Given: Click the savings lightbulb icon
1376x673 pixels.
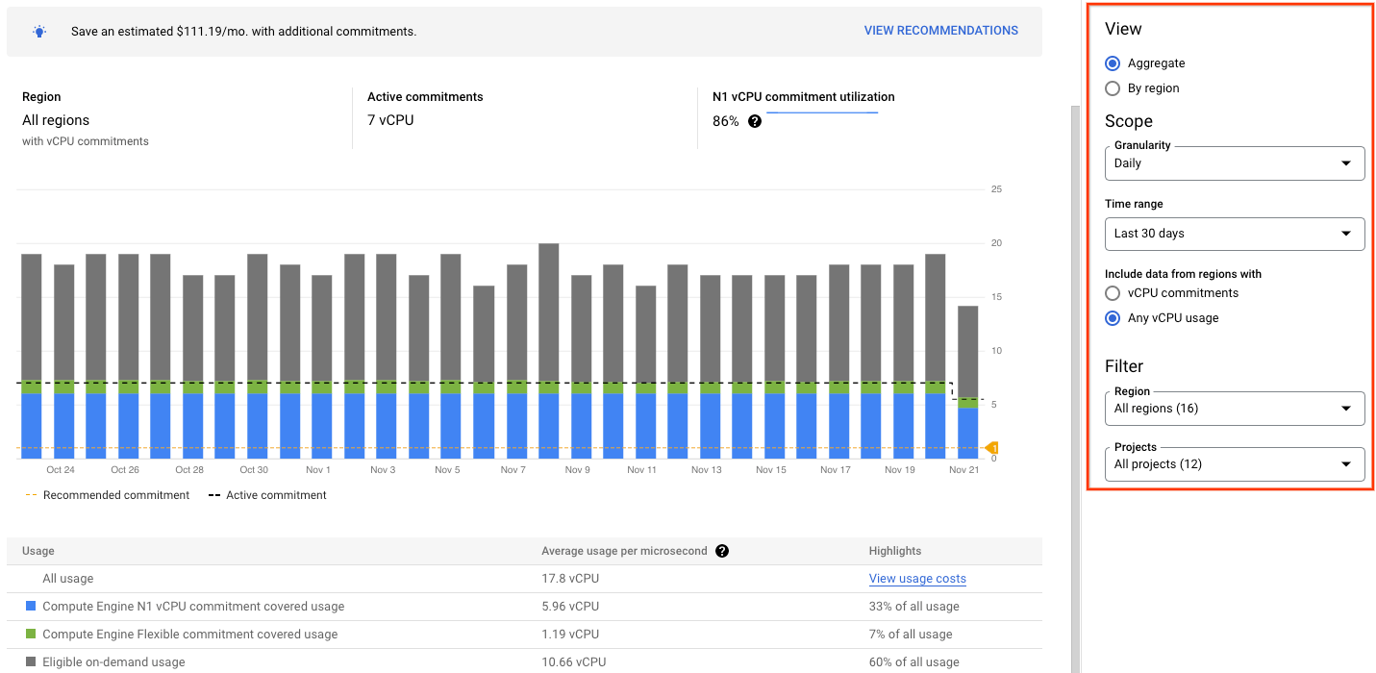Looking at the screenshot, I should point(38,31).
